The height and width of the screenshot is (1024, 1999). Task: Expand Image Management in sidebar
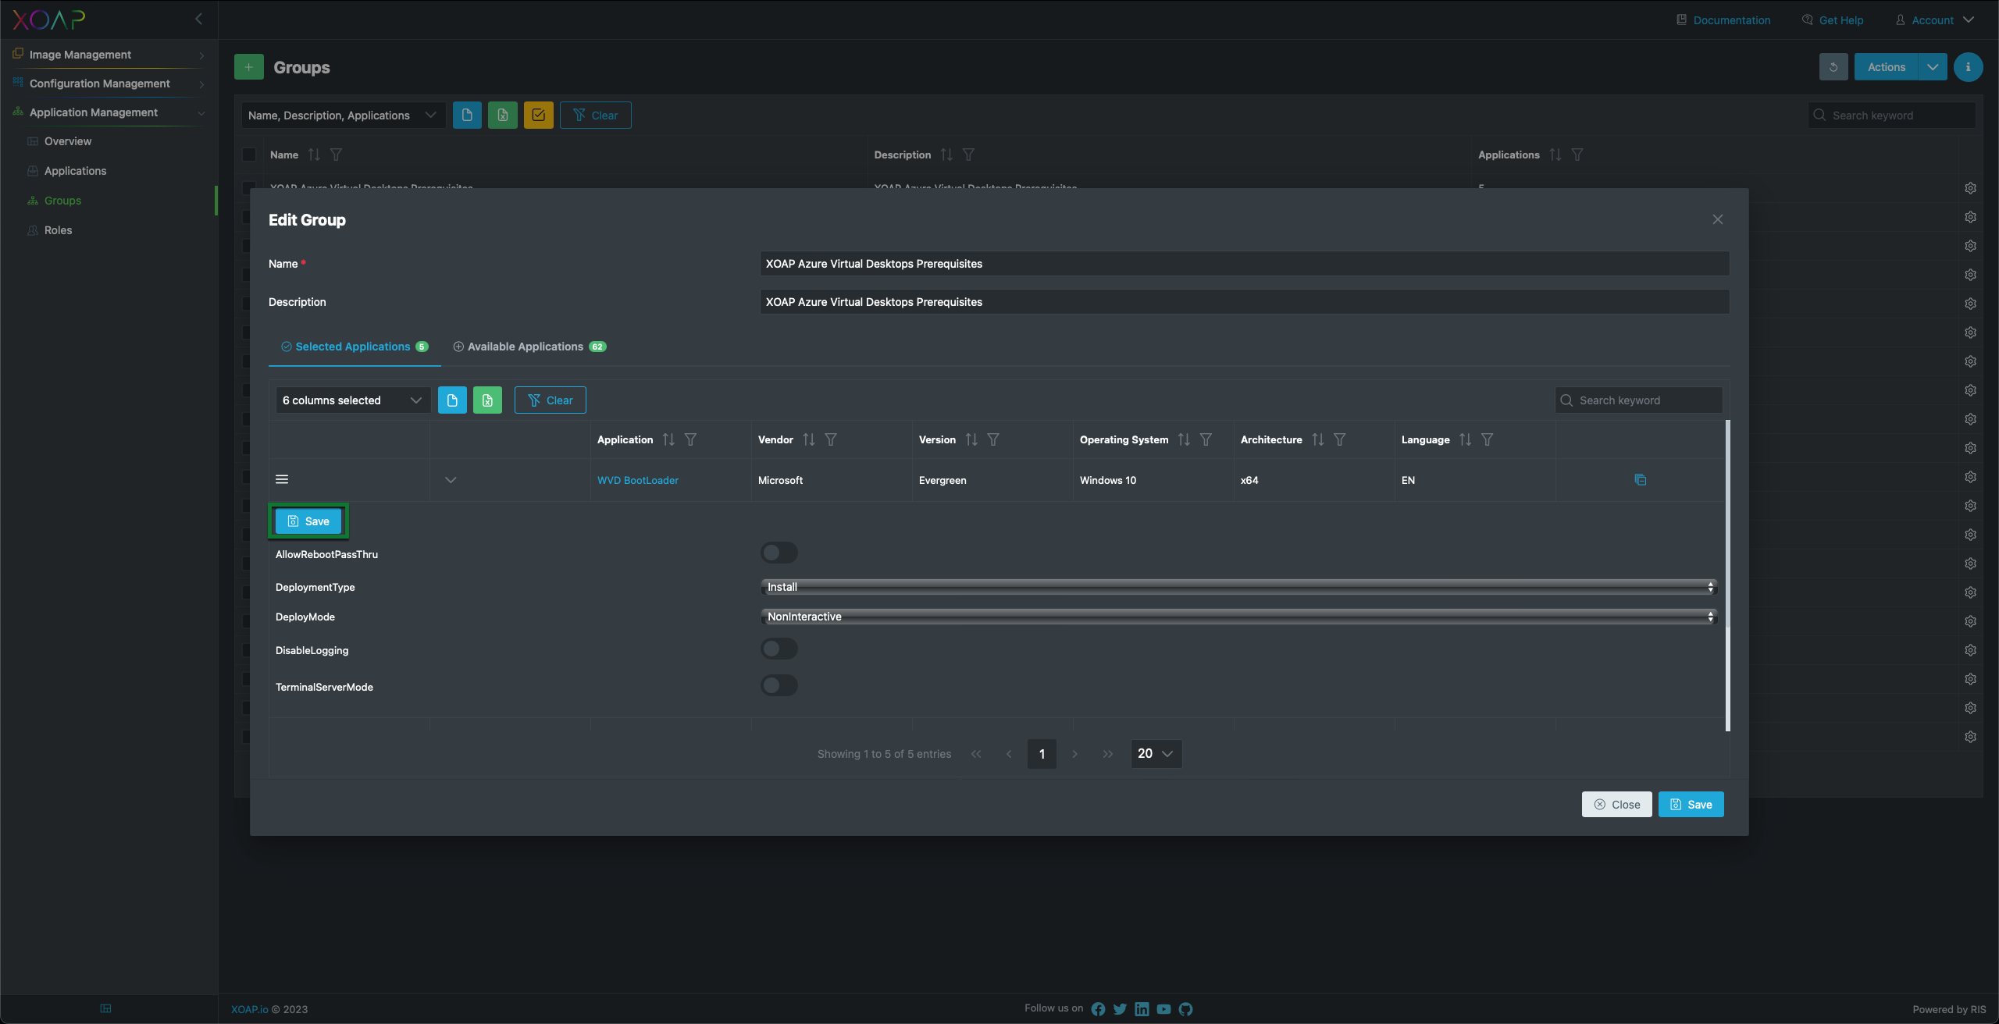(x=109, y=55)
